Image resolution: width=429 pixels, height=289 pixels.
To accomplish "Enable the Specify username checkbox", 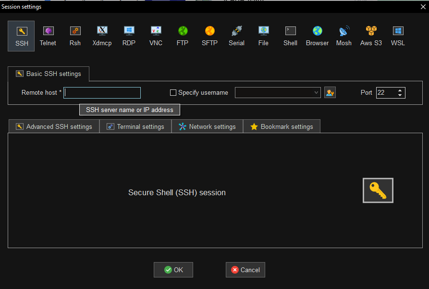I will click(x=173, y=93).
